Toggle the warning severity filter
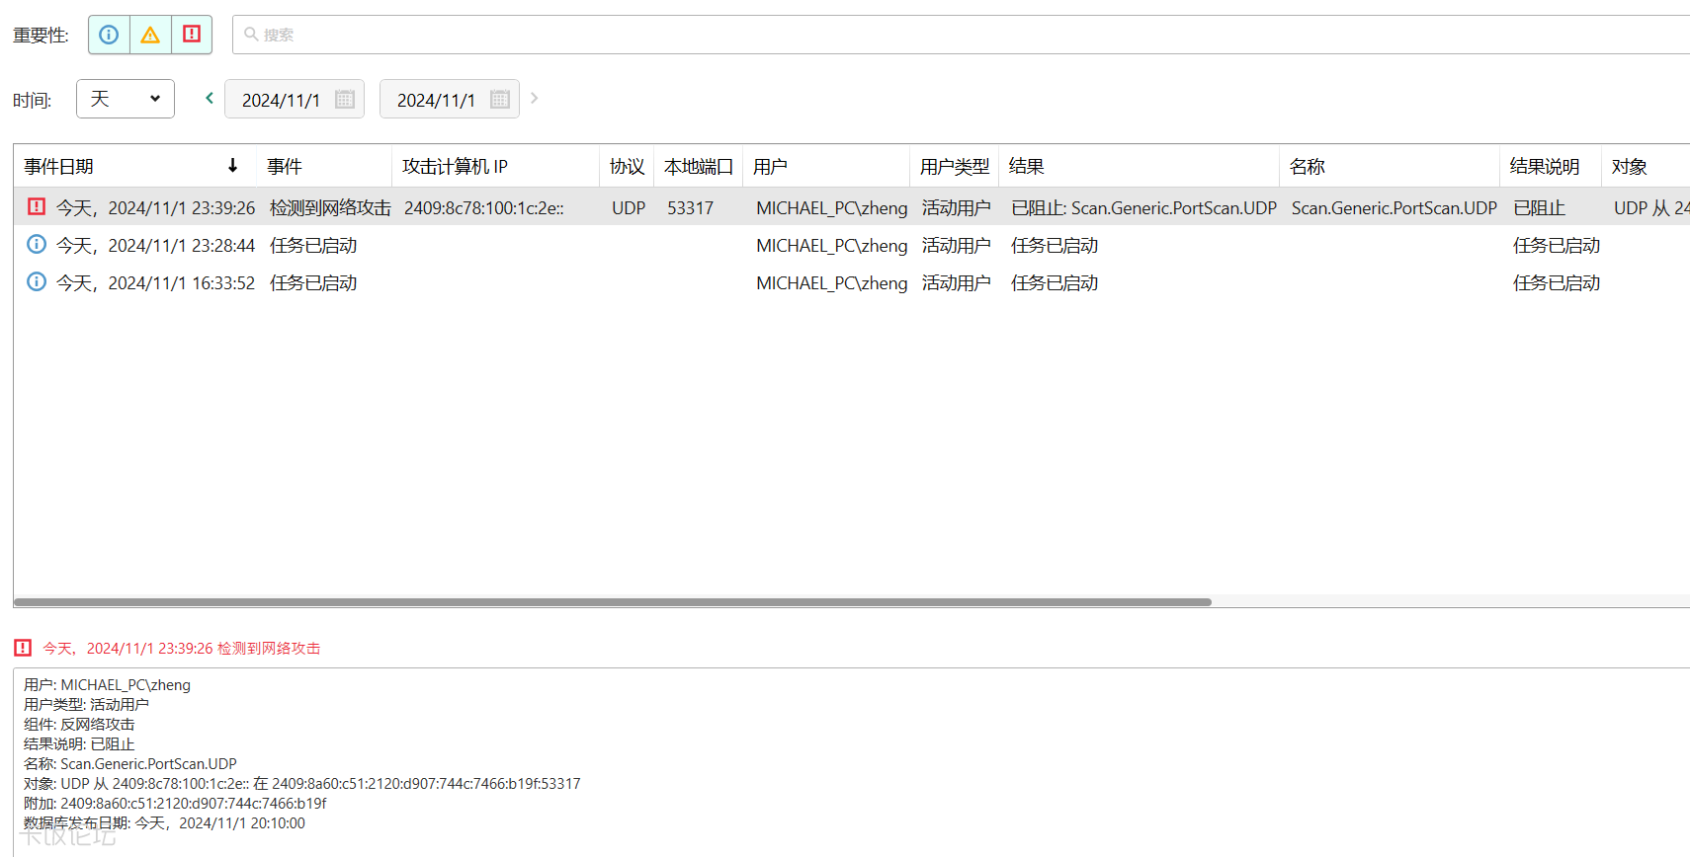1690x857 pixels. point(150,35)
